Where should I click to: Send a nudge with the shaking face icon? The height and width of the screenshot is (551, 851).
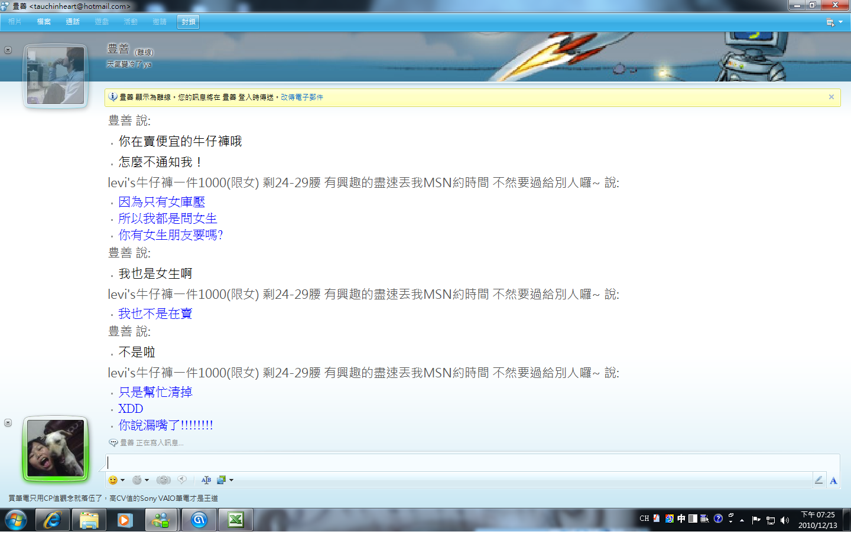pyautogui.click(x=164, y=480)
